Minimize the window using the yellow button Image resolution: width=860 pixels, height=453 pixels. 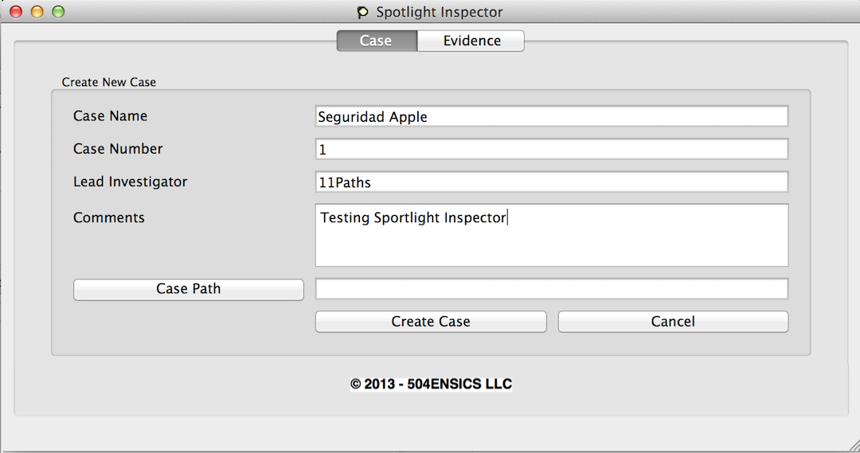(37, 12)
